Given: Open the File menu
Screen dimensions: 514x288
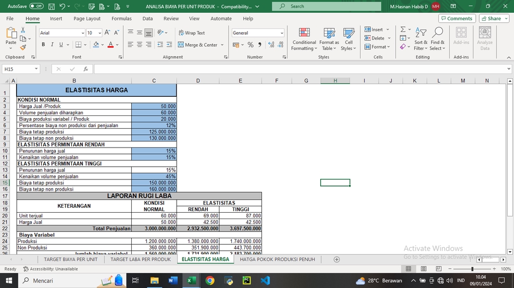Looking at the screenshot, I should [x=10, y=19].
